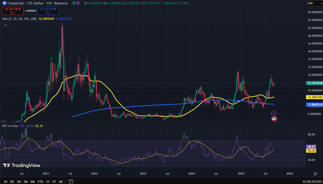This screenshot has width=323, height=184.
Task: Collapse the legend using the arrow button
Action: (x=5, y=24)
